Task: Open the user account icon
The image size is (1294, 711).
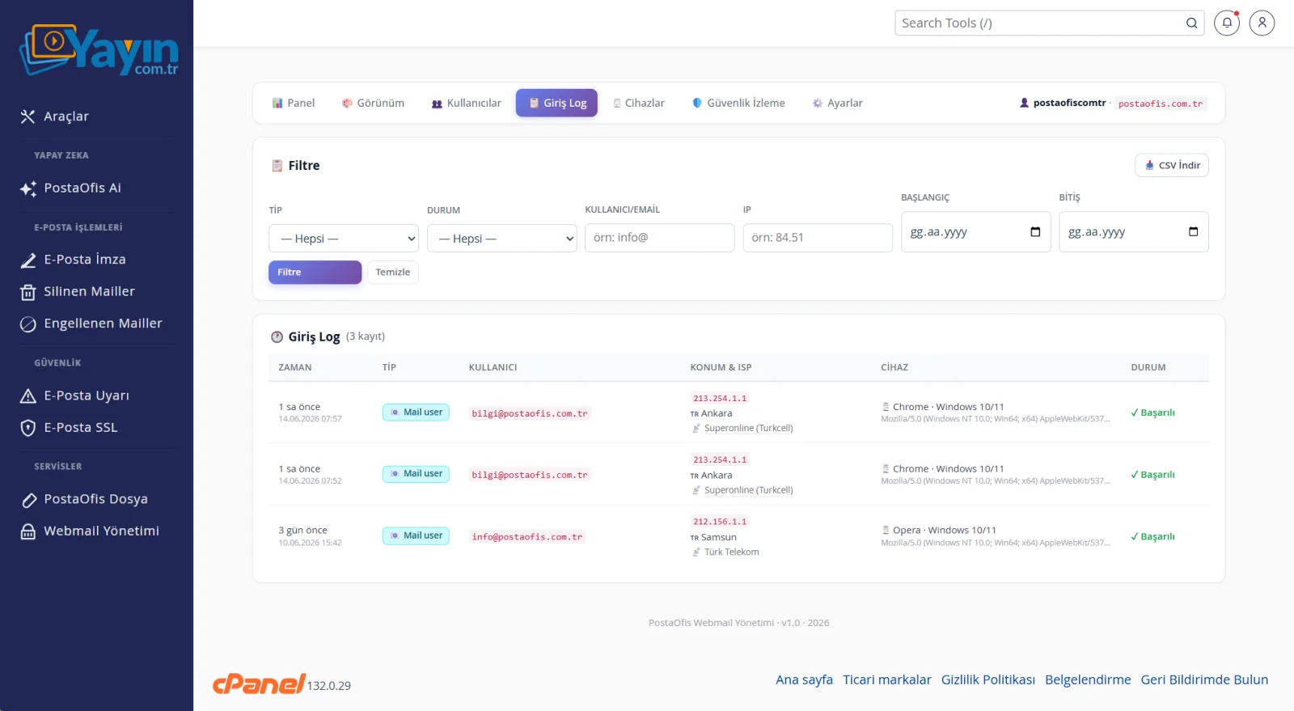Action: coord(1262,23)
